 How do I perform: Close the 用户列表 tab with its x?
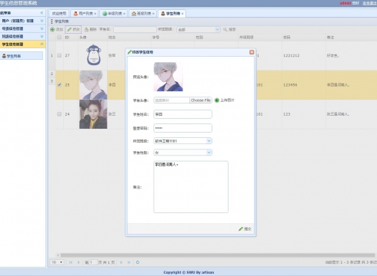(95, 14)
